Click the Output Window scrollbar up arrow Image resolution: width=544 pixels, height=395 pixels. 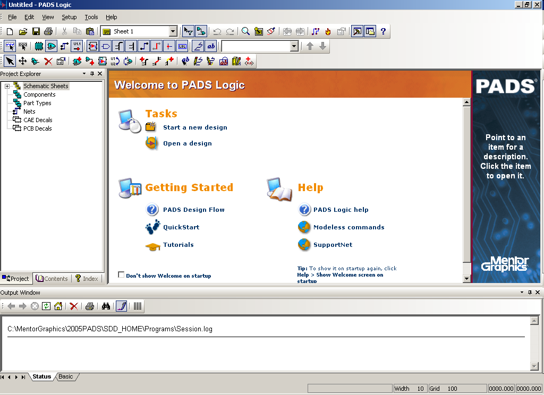[x=534, y=321]
